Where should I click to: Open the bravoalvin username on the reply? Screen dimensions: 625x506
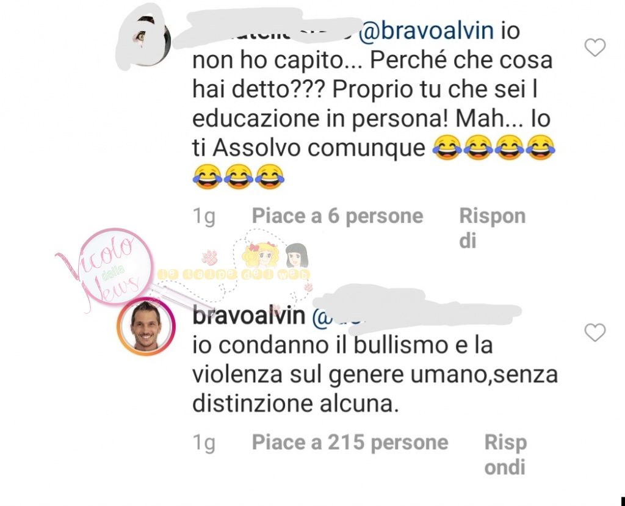point(249,316)
